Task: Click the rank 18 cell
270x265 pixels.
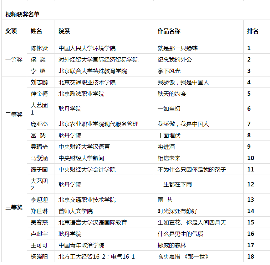Action: coord(251,256)
